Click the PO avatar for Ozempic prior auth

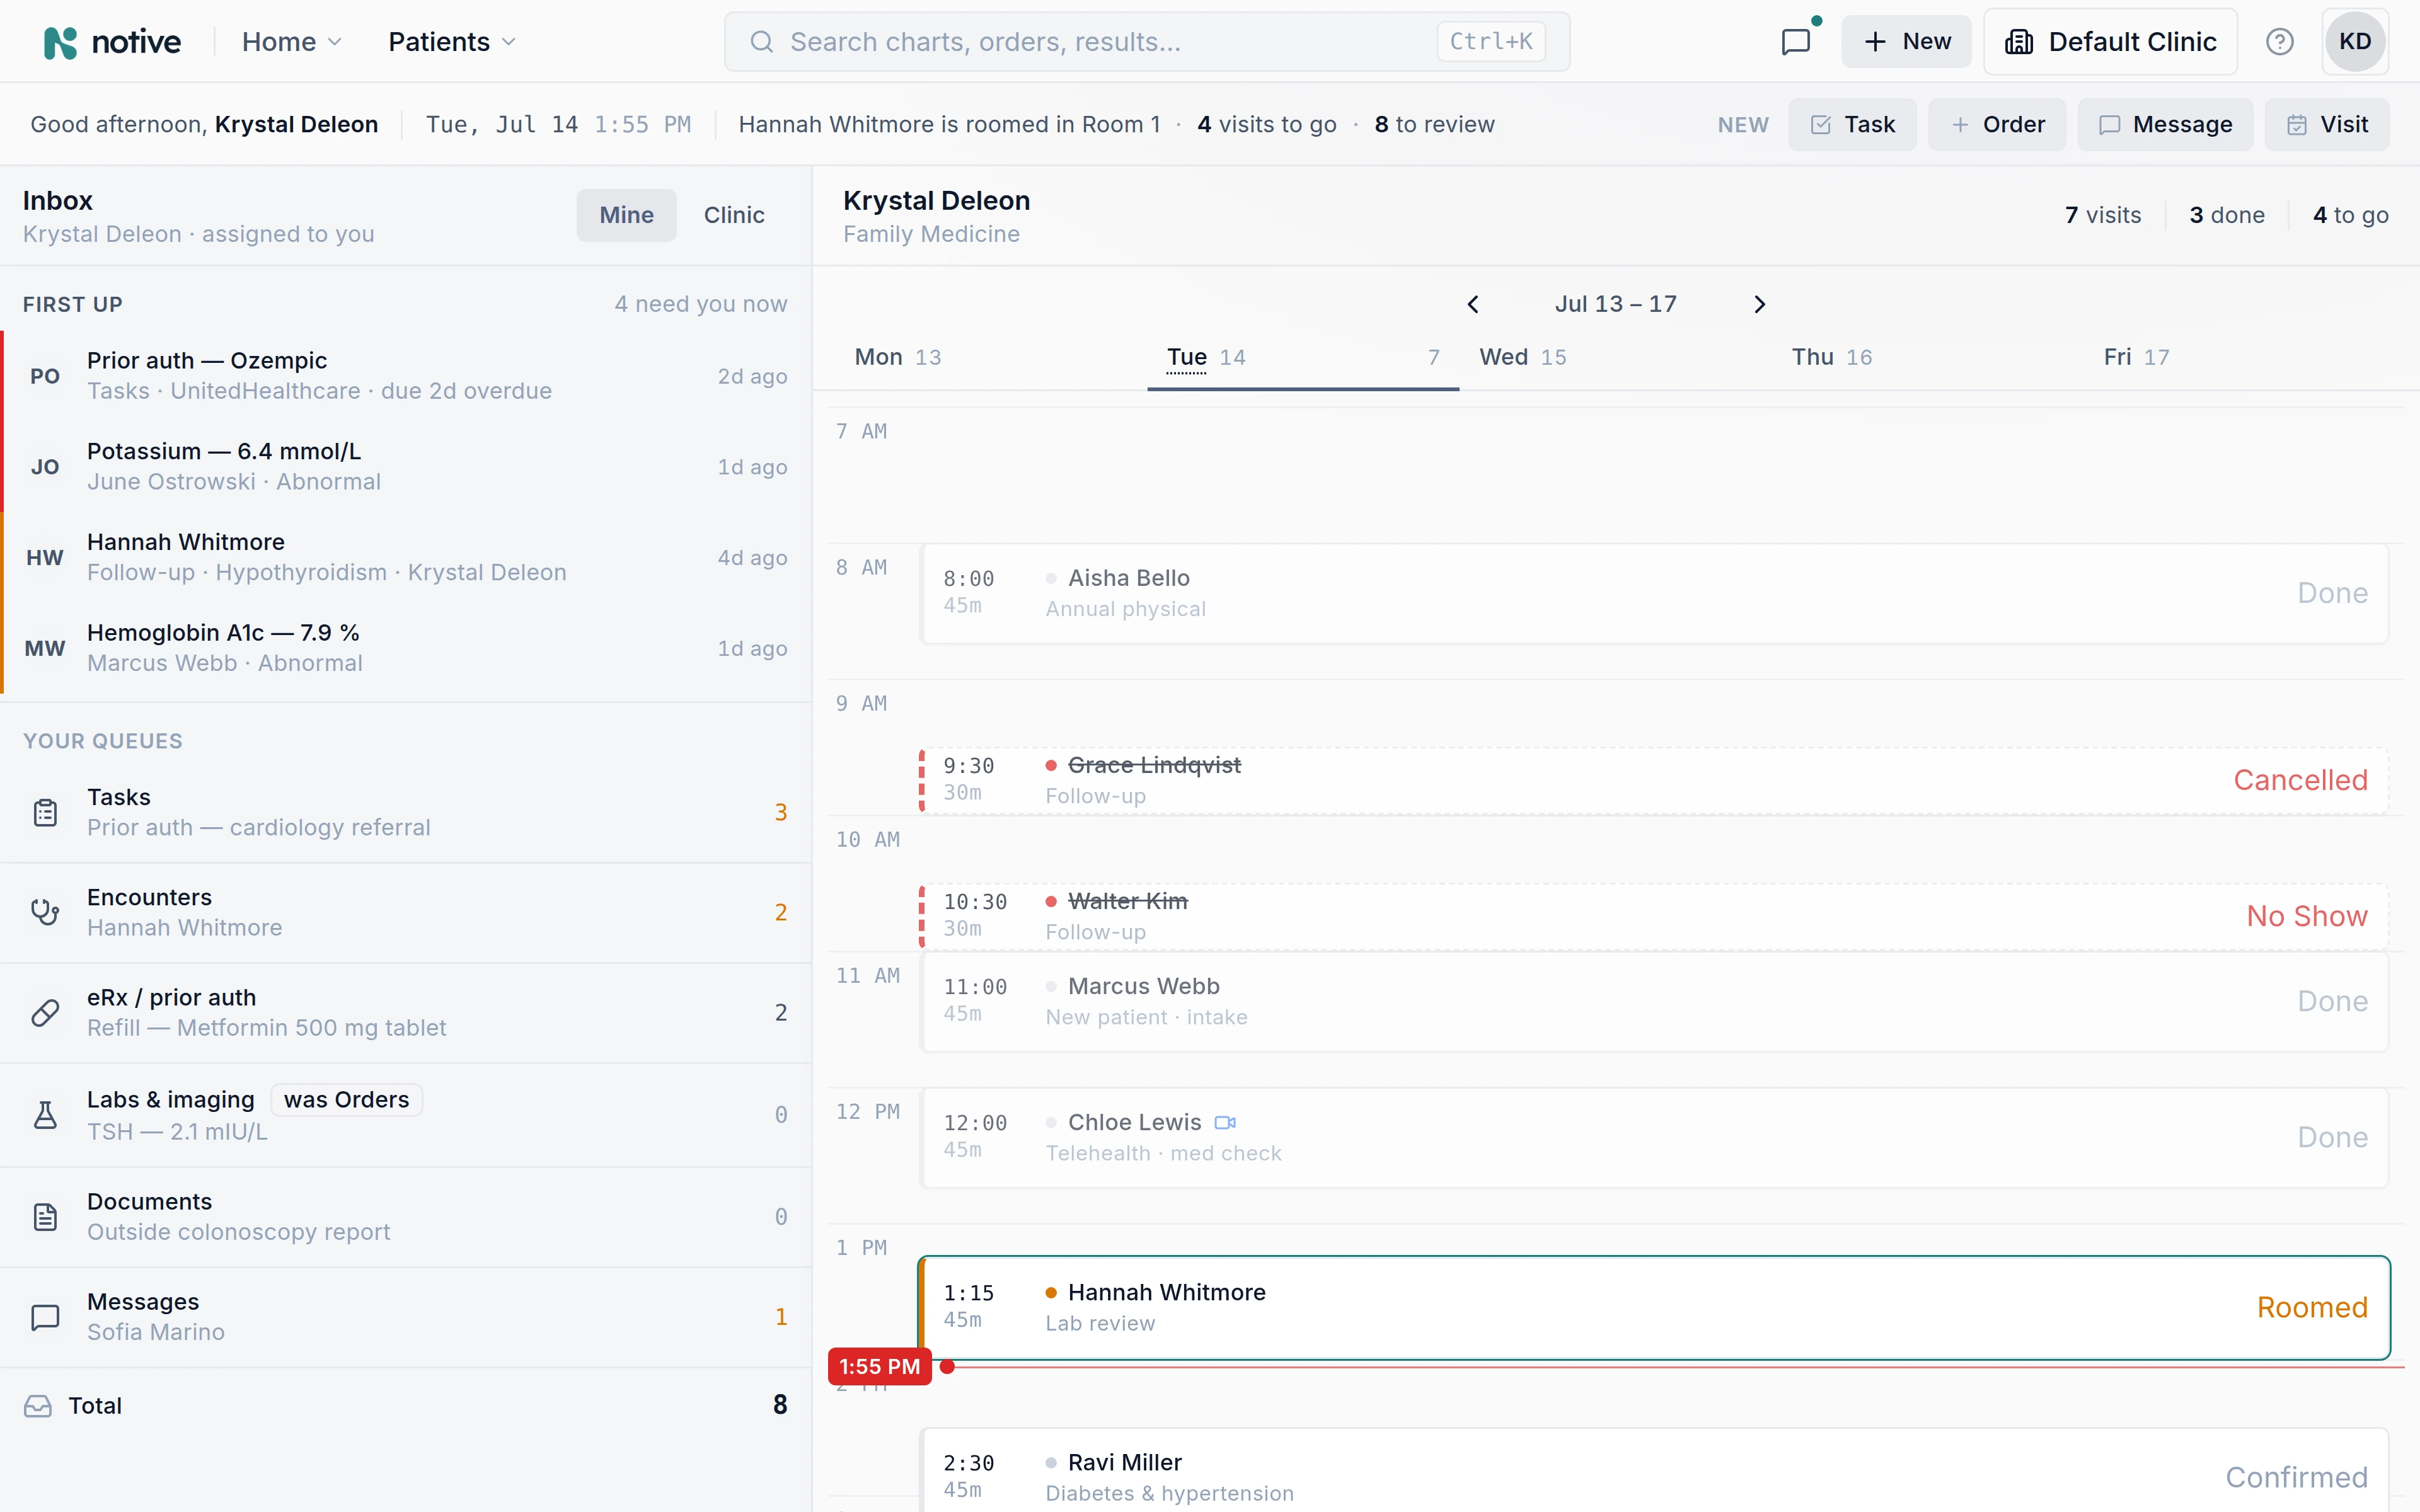click(x=45, y=376)
